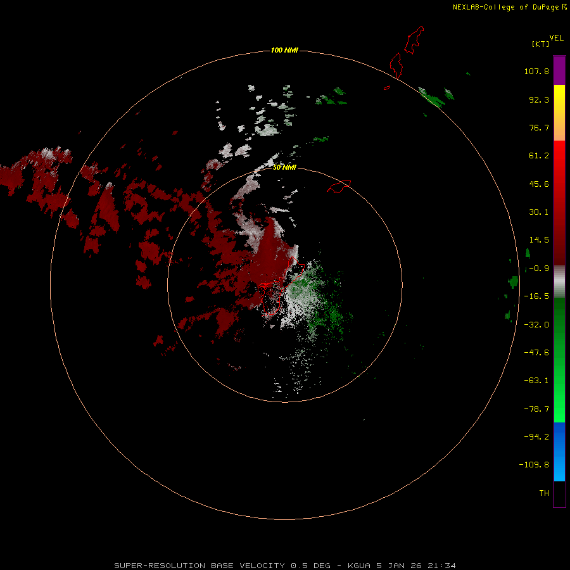
Task: Click the 76.7 value on velocity scale
Action: pyautogui.click(x=539, y=127)
